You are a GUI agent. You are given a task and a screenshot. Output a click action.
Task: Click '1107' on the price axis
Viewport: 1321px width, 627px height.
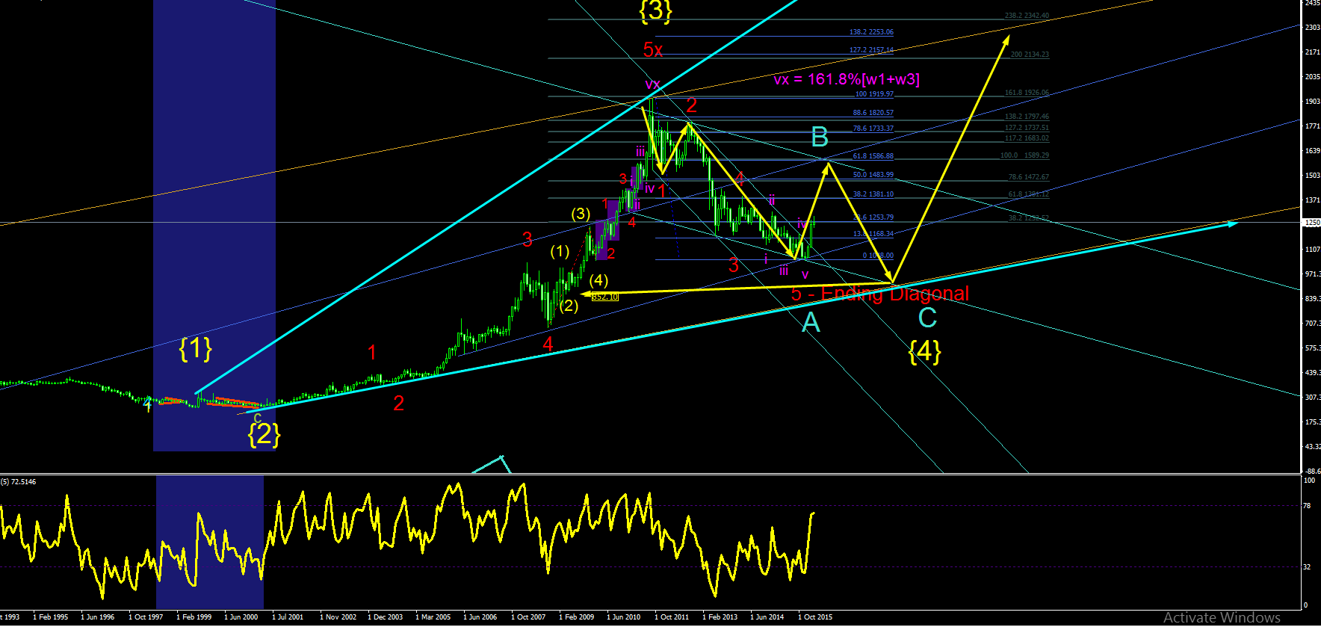1312,250
